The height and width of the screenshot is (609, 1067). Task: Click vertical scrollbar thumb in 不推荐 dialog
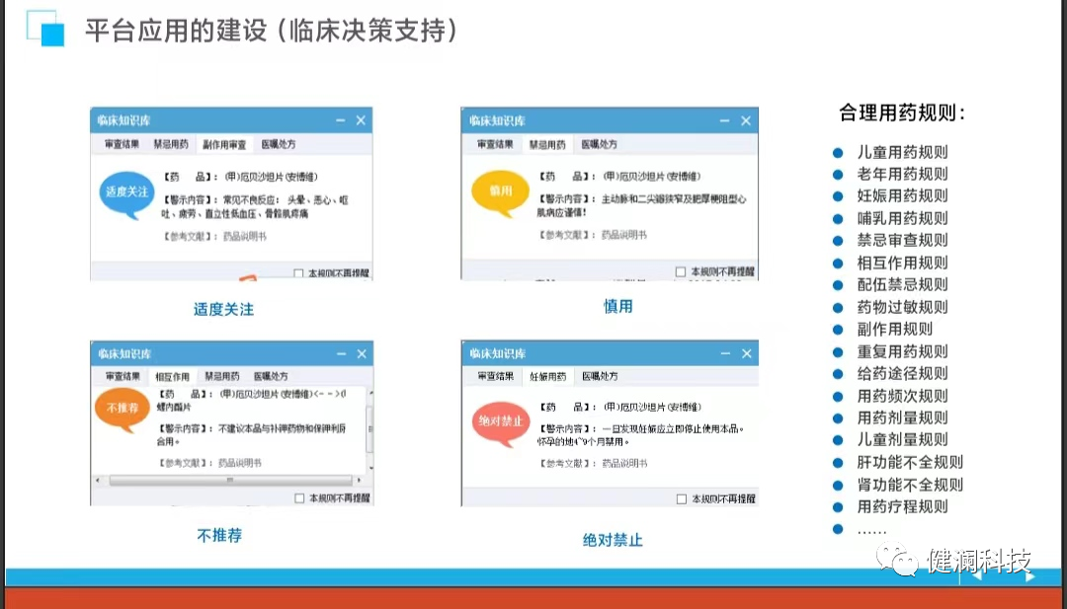pyautogui.click(x=370, y=429)
